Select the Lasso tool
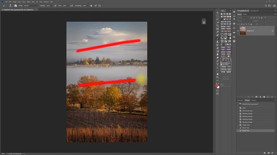This screenshot has height=155, width=277. (217, 19)
